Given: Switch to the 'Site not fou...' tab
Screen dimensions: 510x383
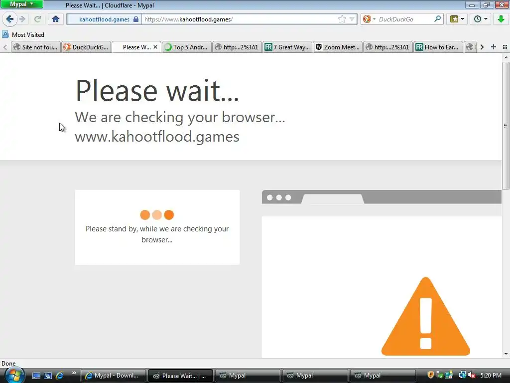Looking at the screenshot, I should coord(36,47).
